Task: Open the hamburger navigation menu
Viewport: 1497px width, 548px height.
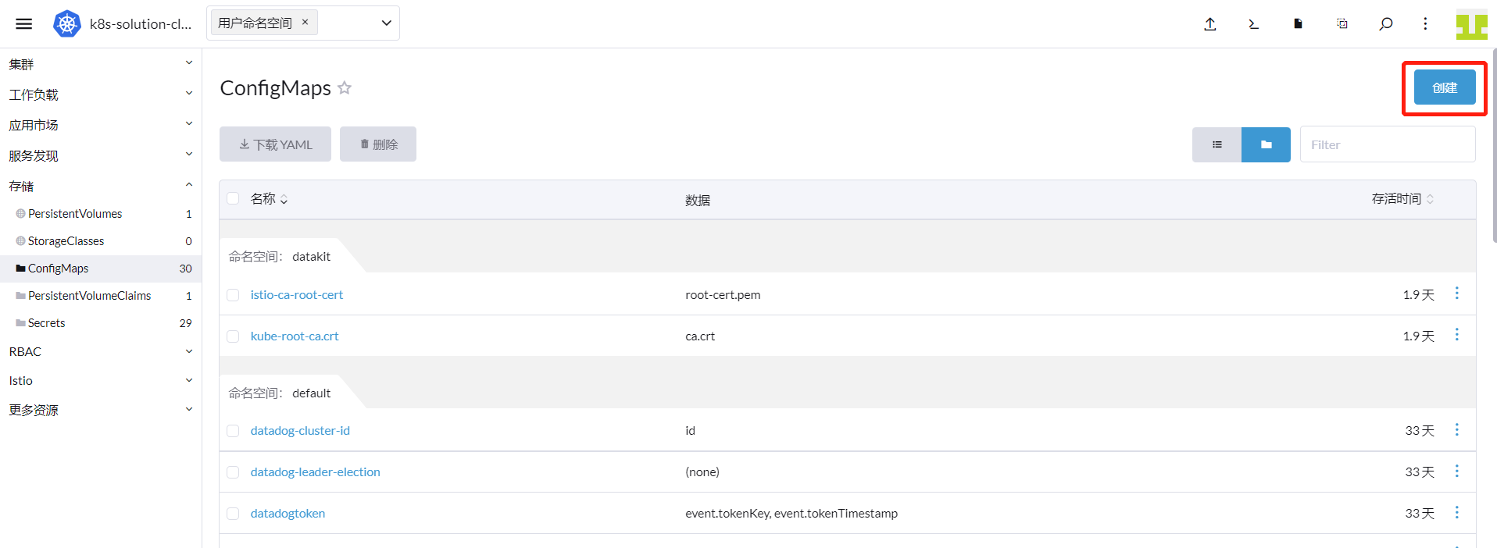Action: tap(24, 23)
